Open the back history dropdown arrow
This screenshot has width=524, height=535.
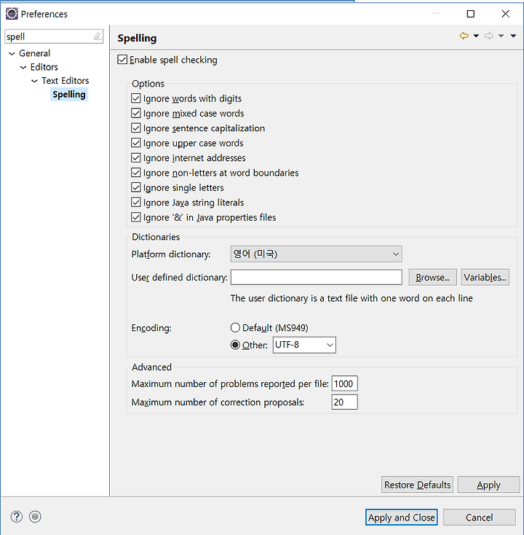point(476,36)
